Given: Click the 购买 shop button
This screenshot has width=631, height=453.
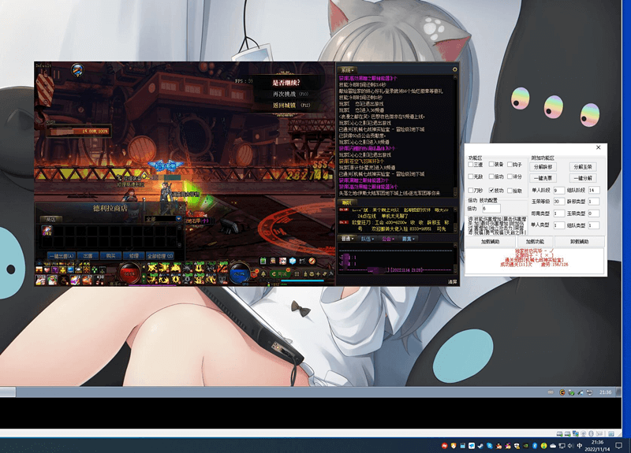Looking at the screenshot, I should (110, 255).
